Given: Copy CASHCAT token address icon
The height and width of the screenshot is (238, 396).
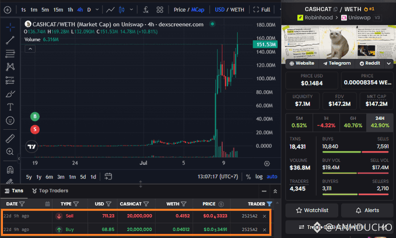Looking at the screenshot, I should [x=335, y=9].
